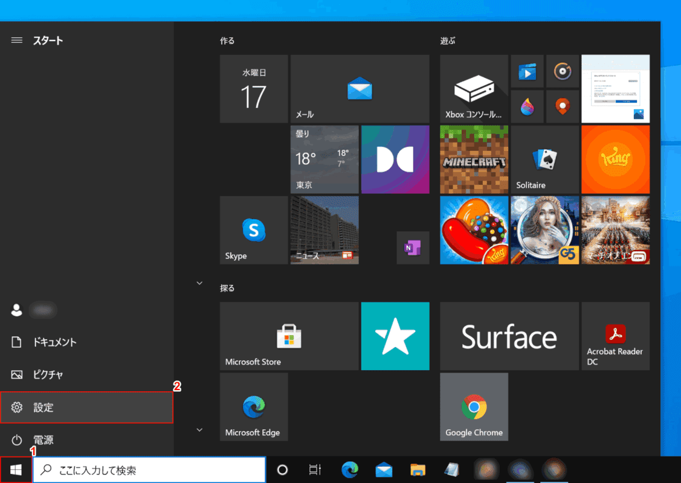Click the Windows Start button

[x=16, y=470]
